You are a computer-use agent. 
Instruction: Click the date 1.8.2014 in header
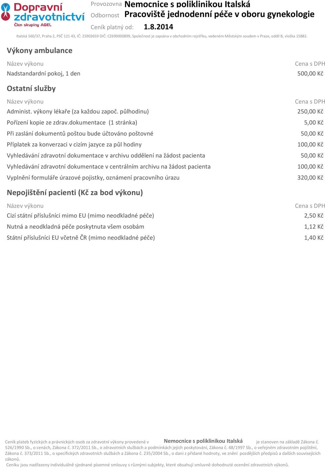[158, 27]
